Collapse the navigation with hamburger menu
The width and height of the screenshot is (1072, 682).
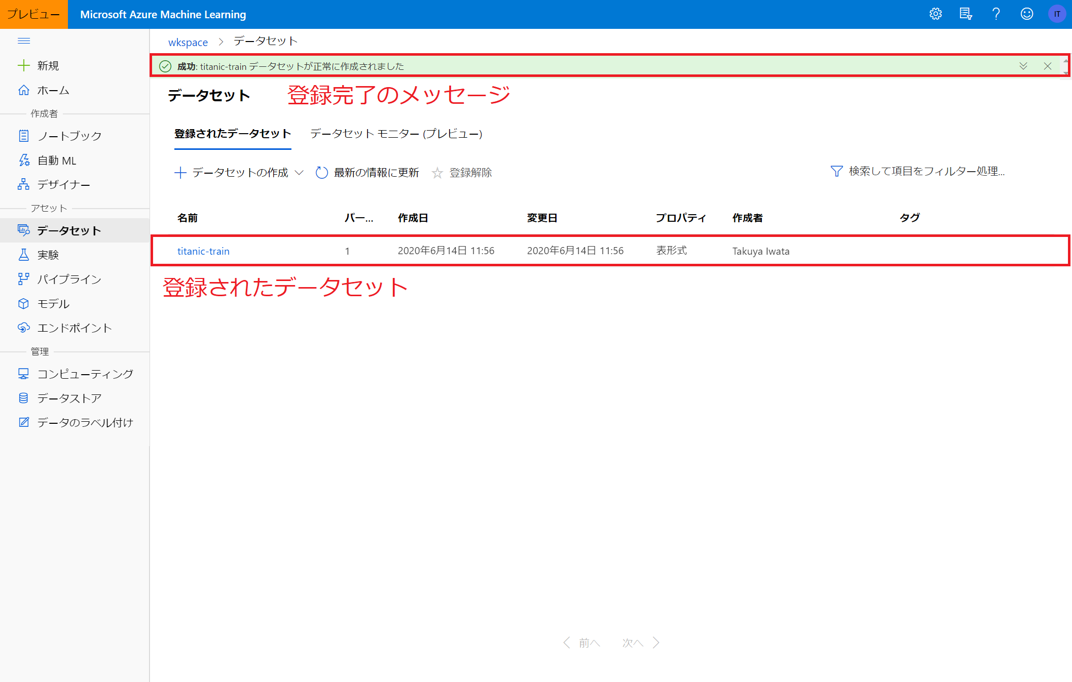click(24, 41)
